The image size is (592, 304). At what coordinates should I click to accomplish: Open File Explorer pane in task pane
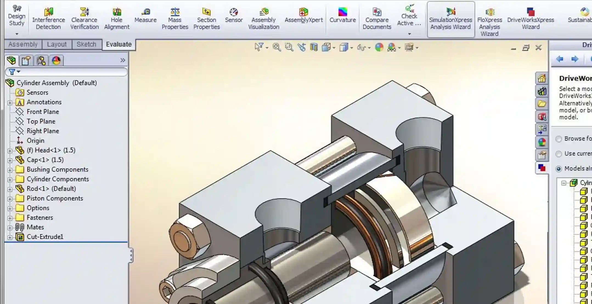[x=542, y=104]
